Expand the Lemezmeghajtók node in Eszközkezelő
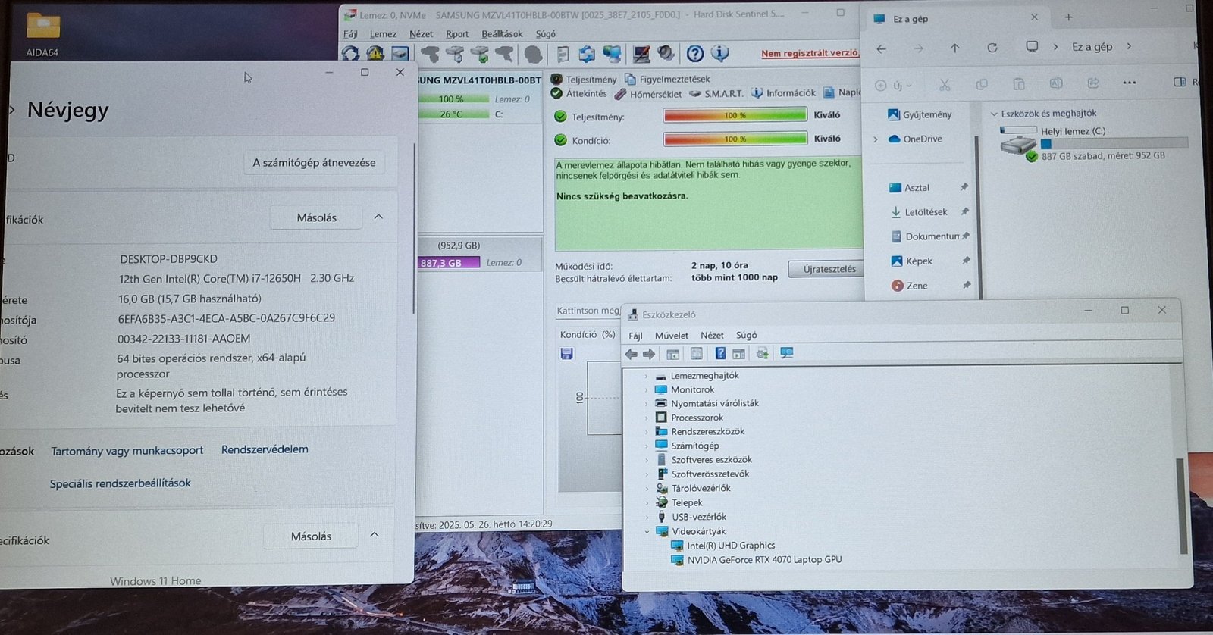Viewport: 1213px width, 635px height. pos(647,376)
